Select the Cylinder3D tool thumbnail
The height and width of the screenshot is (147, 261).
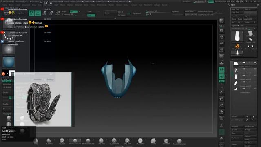(250, 33)
